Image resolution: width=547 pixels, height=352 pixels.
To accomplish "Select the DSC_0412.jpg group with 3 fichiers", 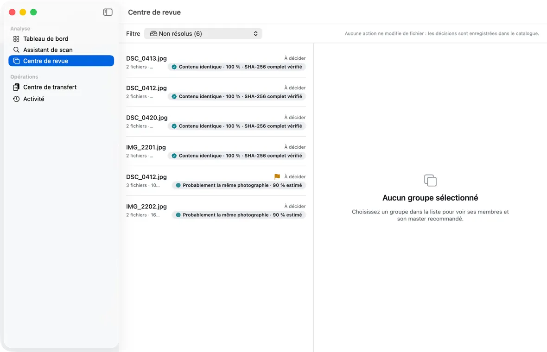I will 216,181.
